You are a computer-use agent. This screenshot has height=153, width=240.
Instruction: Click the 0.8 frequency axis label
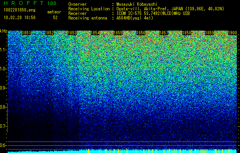[x=3, y=107]
